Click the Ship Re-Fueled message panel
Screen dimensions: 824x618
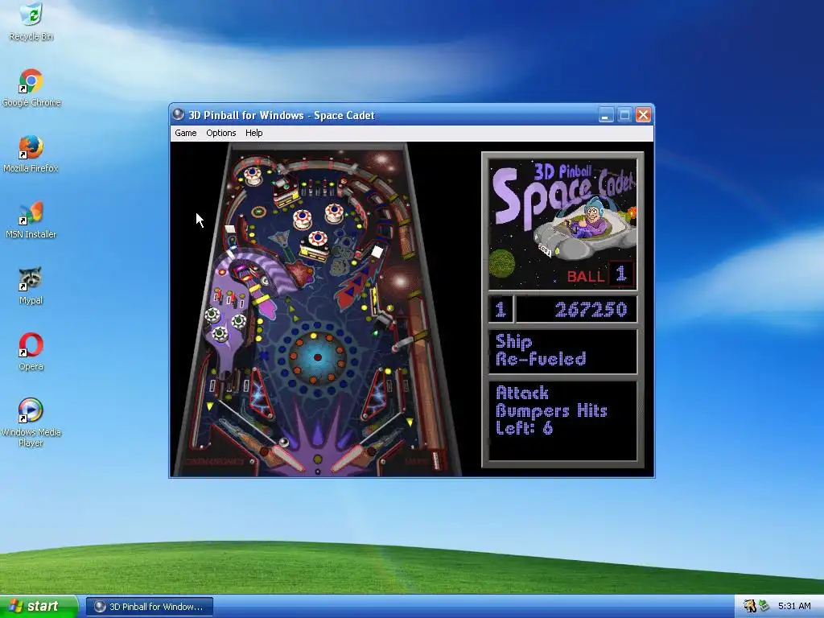562,351
